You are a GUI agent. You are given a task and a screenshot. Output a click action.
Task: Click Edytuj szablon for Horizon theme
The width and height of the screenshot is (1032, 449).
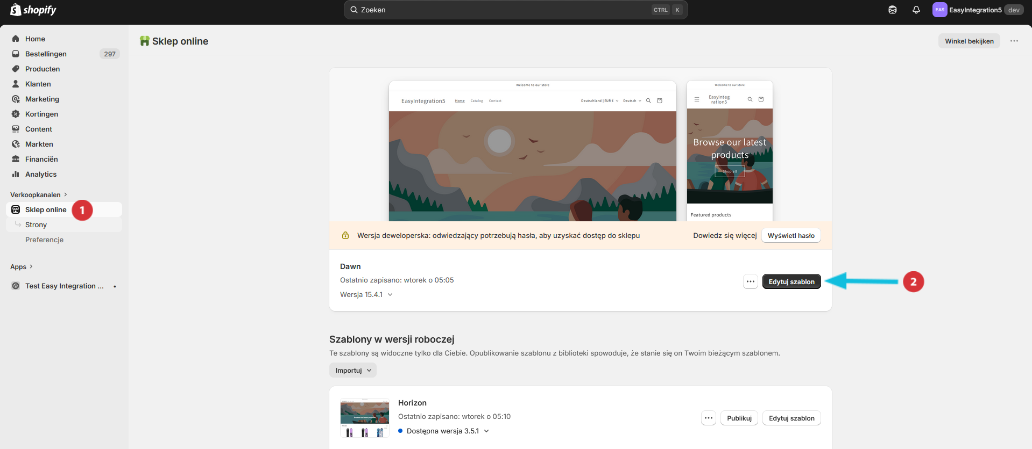(791, 418)
